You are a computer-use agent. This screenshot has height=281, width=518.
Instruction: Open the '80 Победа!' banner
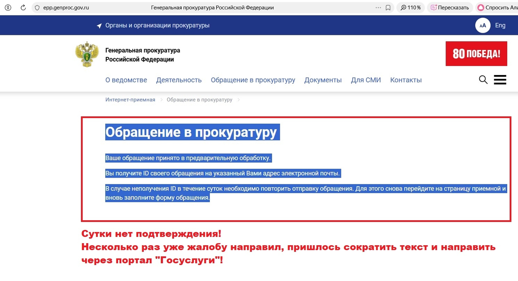(476, 53)
